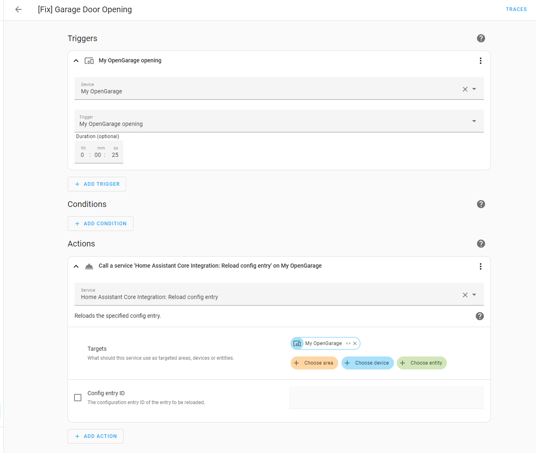536x453 pixels.
Task: Clear the Service field with the X icon
Action: tap(465, 294)
